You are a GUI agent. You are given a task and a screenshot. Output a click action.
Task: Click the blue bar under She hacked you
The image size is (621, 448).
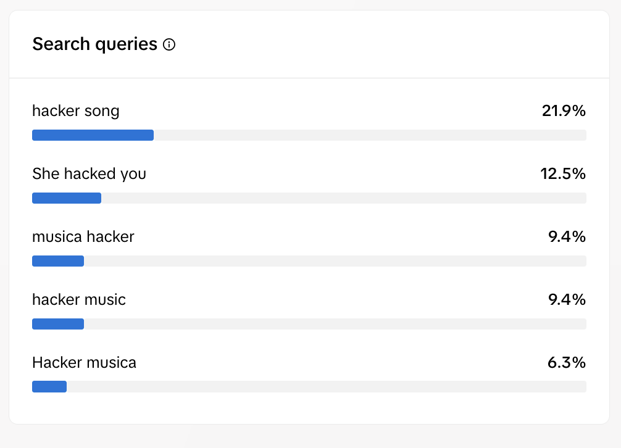(67, 198)
